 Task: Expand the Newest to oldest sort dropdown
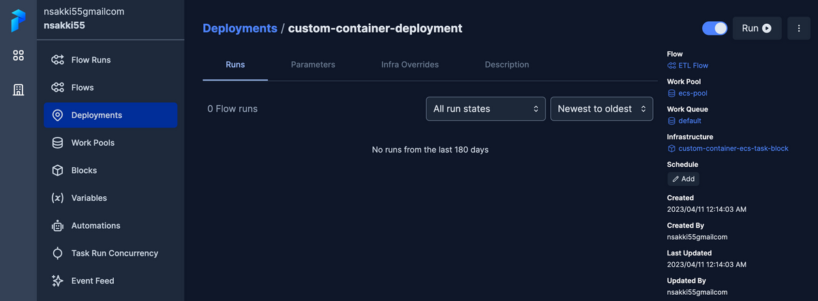pos(601,109)
